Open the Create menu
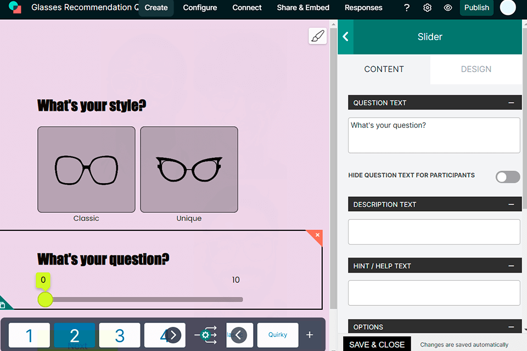Screen dimensions: 527x351 point(156,7)
